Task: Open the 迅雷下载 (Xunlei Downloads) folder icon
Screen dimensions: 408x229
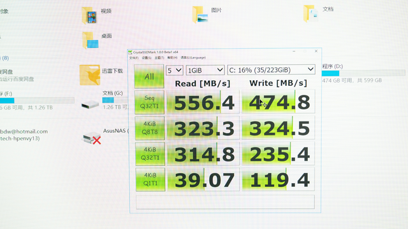Action: (90, 75)
